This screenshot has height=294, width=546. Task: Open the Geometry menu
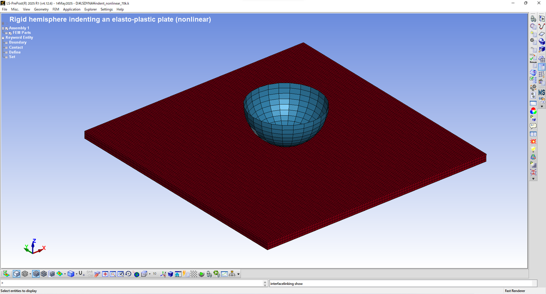tap(41, 9)
